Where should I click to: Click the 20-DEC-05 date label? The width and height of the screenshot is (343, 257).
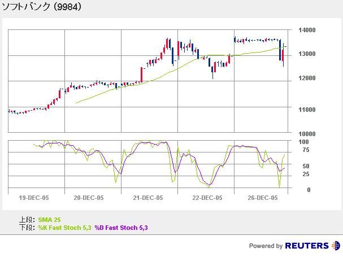(x=89, y=198)
